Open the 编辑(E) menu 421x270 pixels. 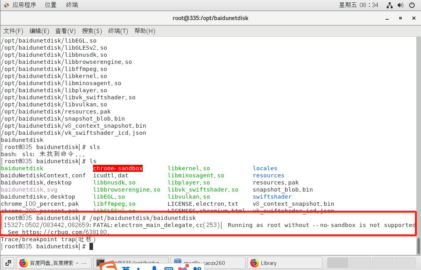pos(39,31)
